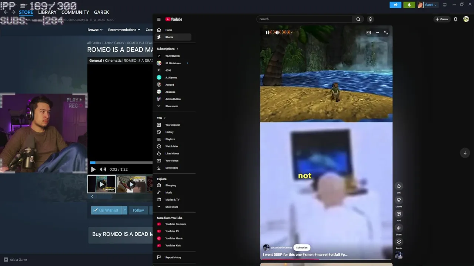Open the Steam GAREK profile tab

coord(101,12)
